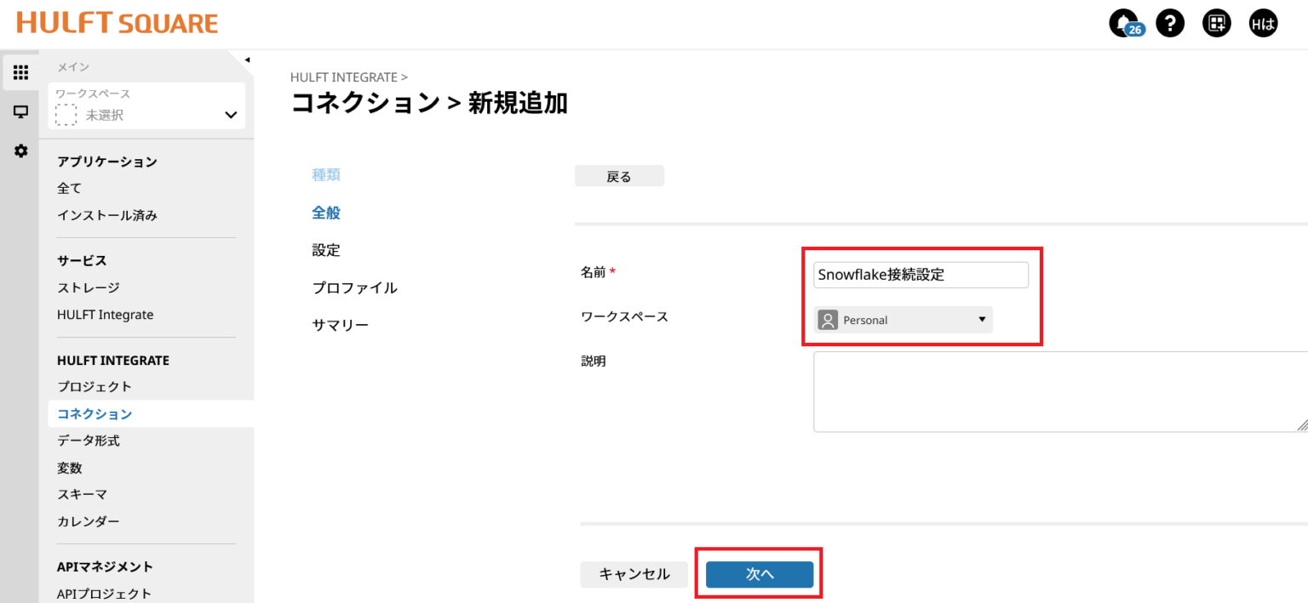The height and width of the screenshot is (603, 1308).
Task: Click the user account icon labeled Hは
Action: (x=1263, y=22)
